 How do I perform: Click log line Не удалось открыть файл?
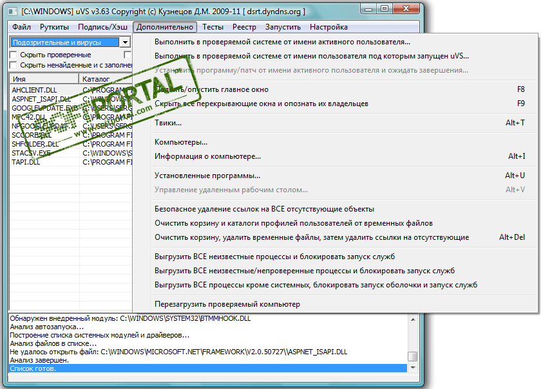pyautogui.click(x=178, y=352)
